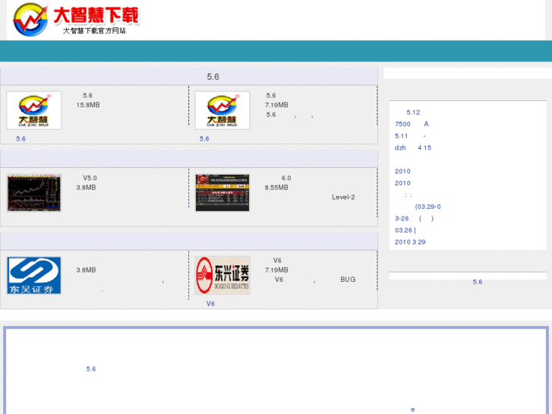This screenshot has width=552, height=414.
Task: Open the sidebar link "(03.29-0"
Action: tap(427, 207)
